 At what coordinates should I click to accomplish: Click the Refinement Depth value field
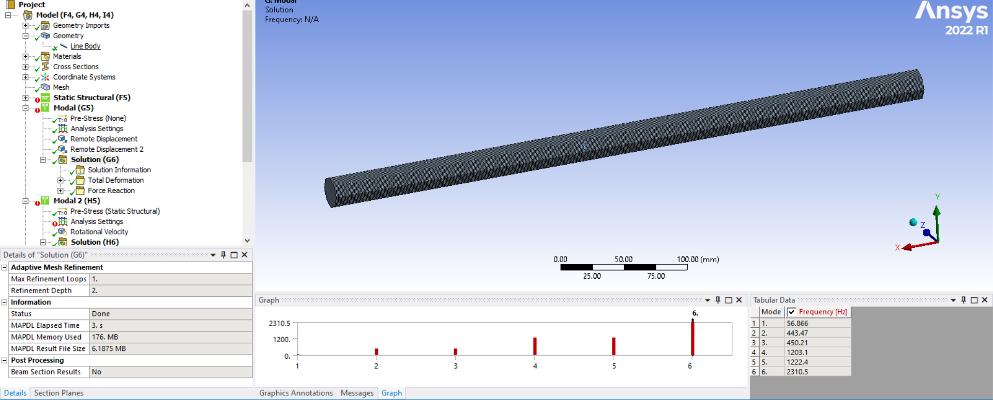click(x=171, y=291)
